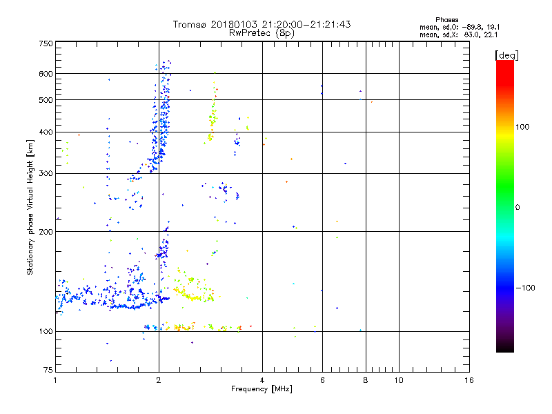This screenshot has height=414, width=552.
Task: Click the y-axis tick label '75'
Action: [x=48, y=370]
